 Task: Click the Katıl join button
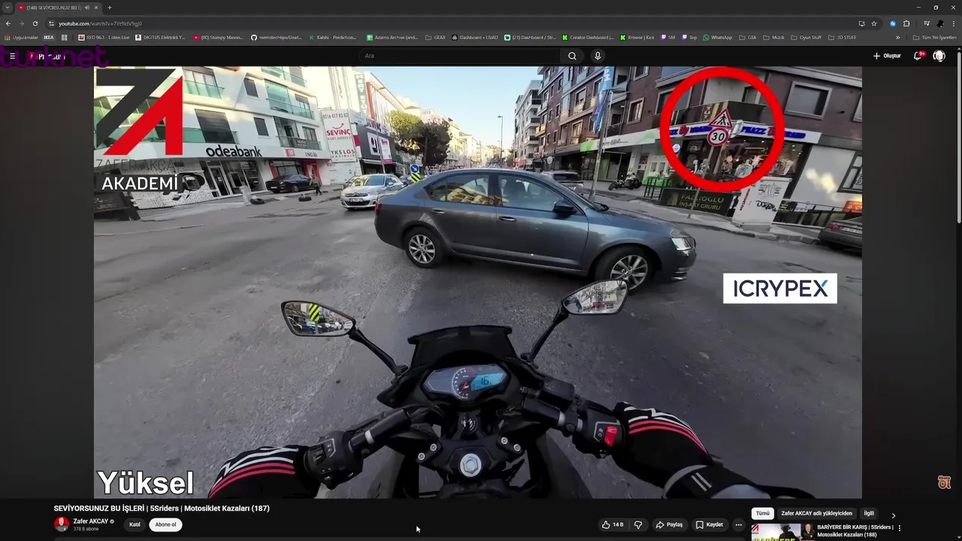pyautogui.click(x=135, y=524)
